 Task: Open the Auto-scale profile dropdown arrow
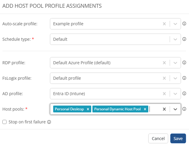175,24
